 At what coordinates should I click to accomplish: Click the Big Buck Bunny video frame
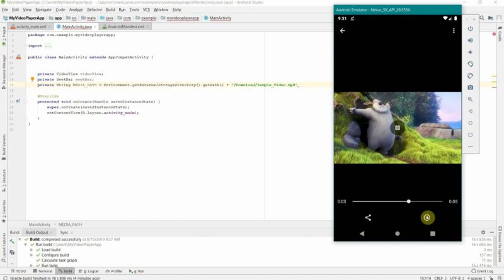[x=398, y=128]
